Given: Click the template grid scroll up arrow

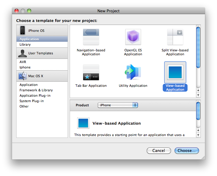Looking at the screenshot, I should 198,90.
